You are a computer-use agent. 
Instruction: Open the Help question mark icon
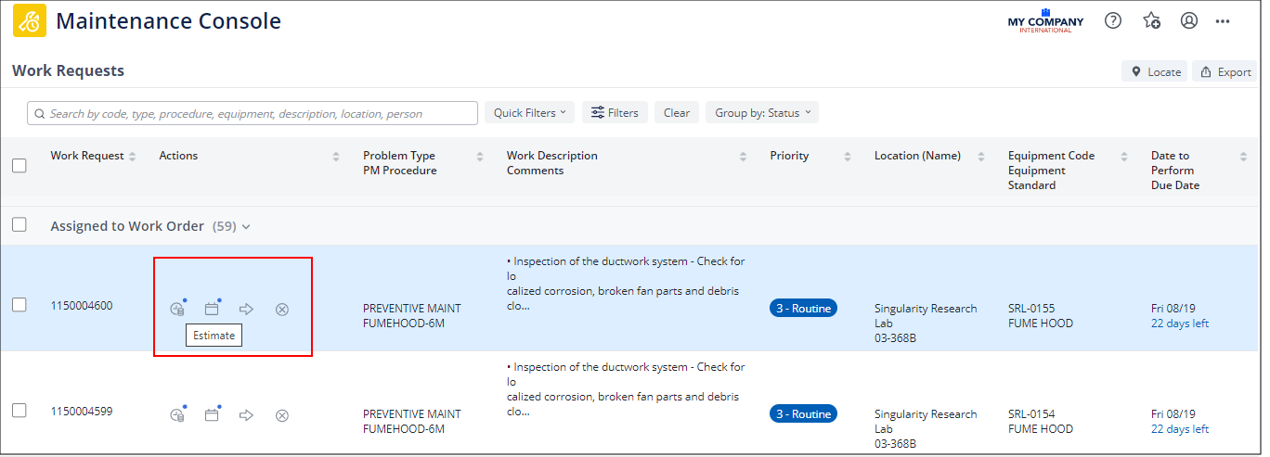pos(1113,20)
